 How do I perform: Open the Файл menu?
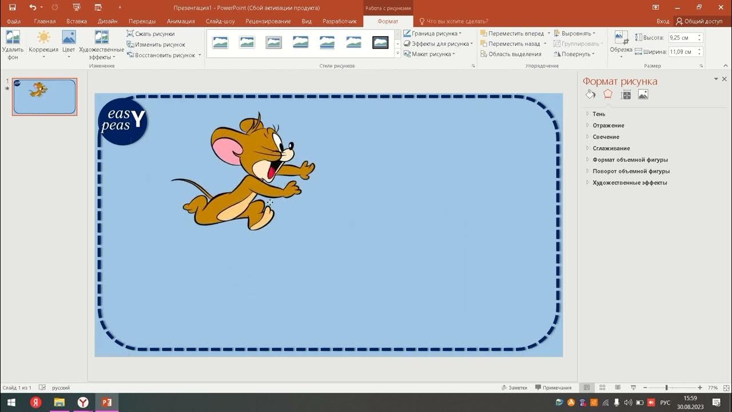(14, 21)
